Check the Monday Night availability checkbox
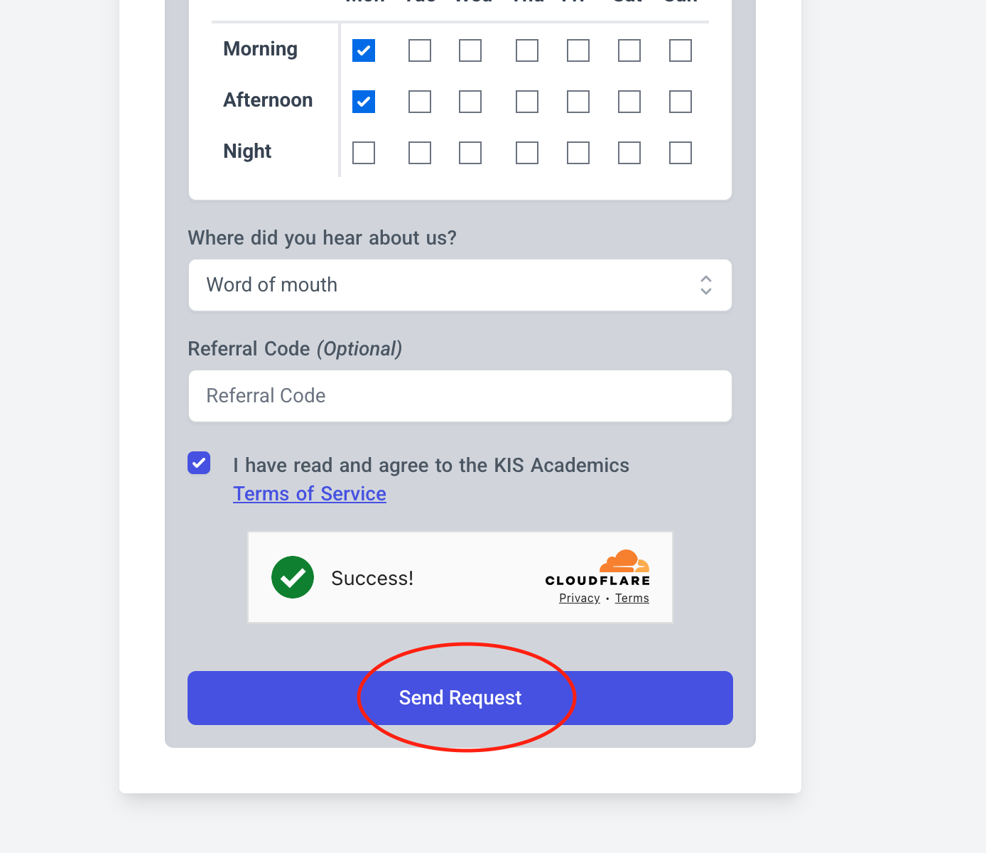986x853 pixels. click(x=364, y=153)
